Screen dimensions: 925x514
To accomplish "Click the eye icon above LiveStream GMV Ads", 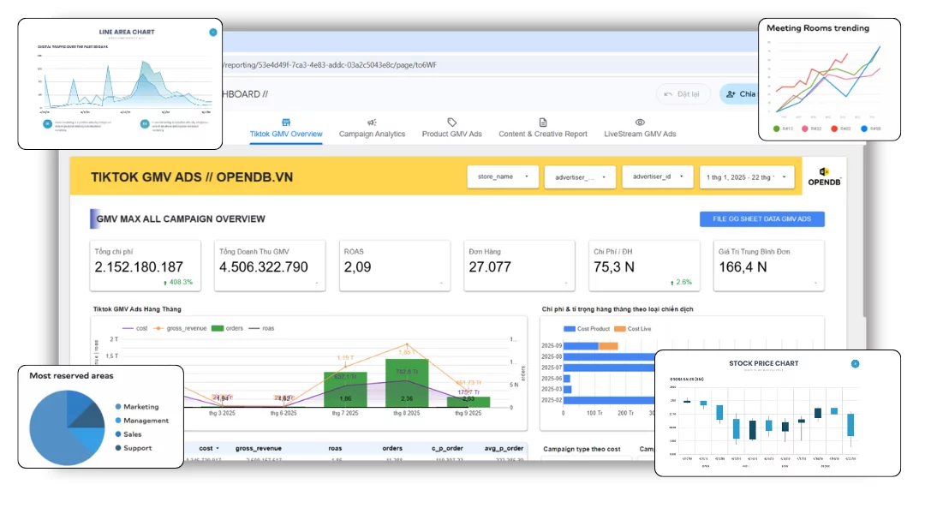I will (x=640, y=123).
